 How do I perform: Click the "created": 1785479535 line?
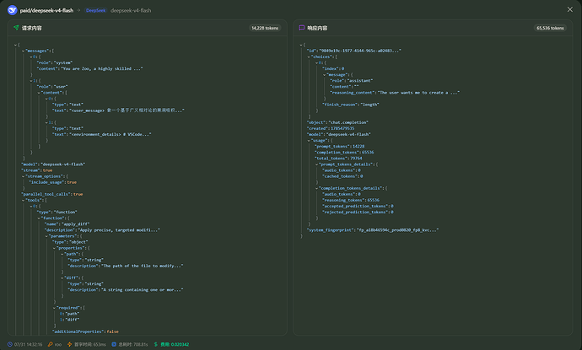click(331, 128)
